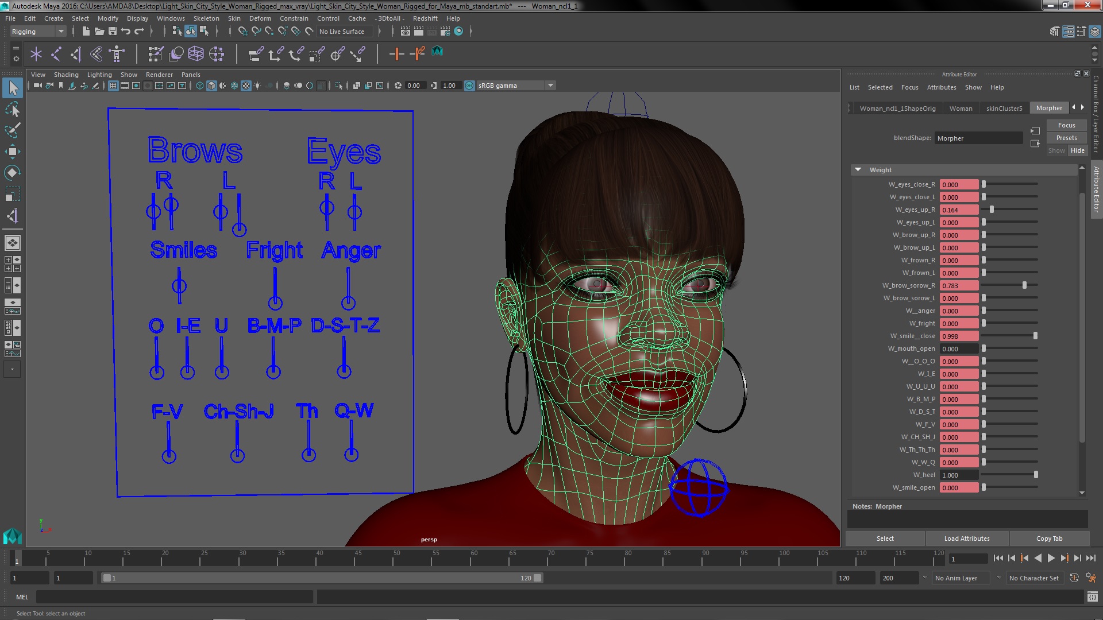
Task: Click the Save scene icon
Action: point(113,32)
